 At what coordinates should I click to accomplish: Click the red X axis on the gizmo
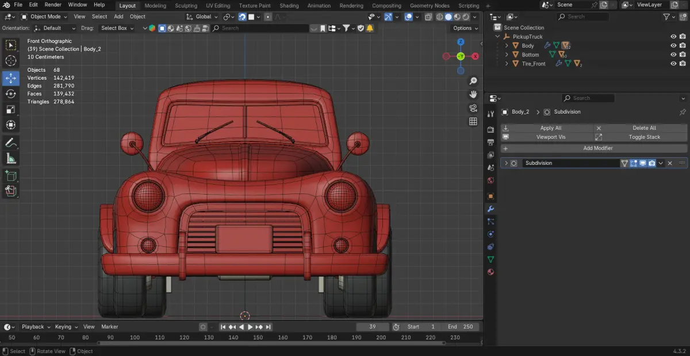tap(475, 56)
